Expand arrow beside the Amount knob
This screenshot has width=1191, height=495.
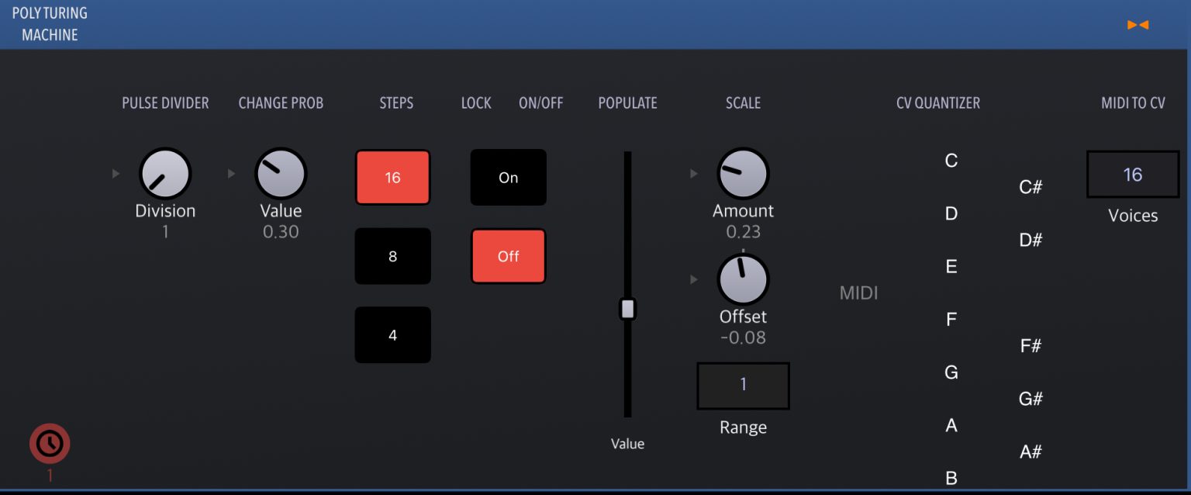tap(694, 174)
